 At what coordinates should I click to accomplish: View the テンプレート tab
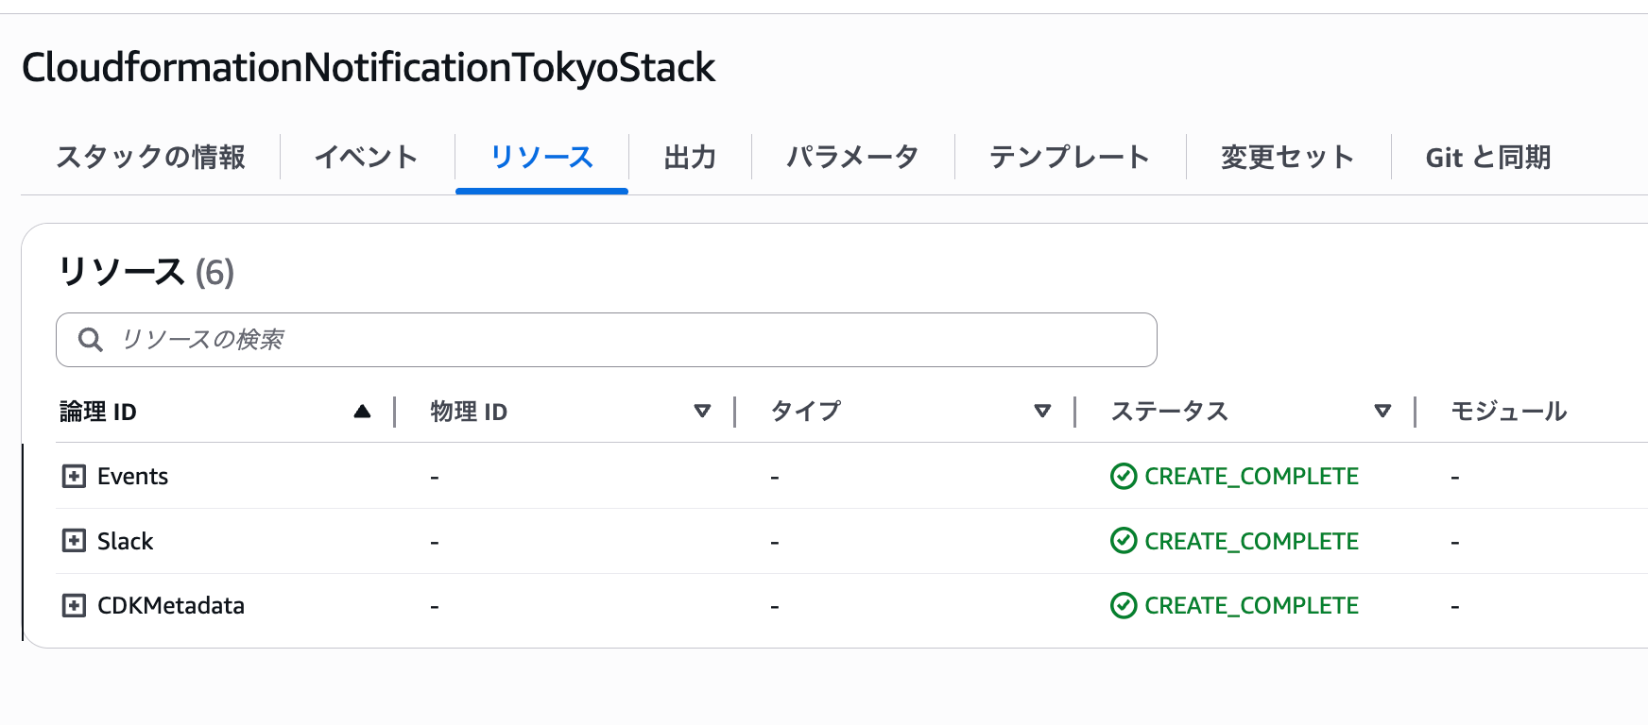[1070, 157]
